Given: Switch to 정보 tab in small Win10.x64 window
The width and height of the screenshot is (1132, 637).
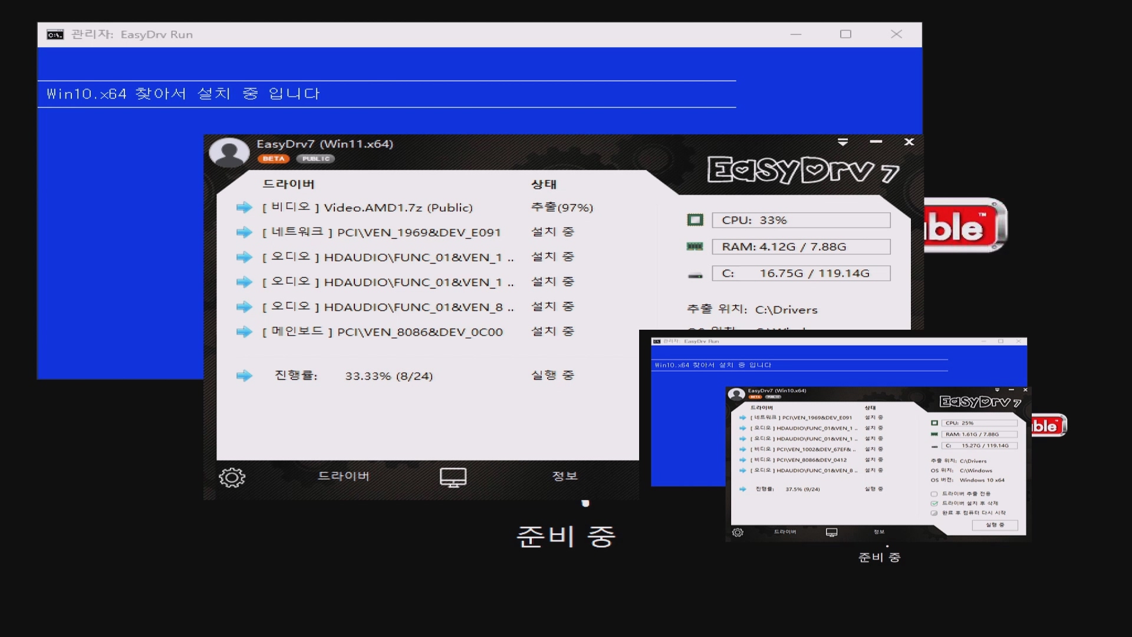Looking at the screenshot, I should click(x=879, y=531).
